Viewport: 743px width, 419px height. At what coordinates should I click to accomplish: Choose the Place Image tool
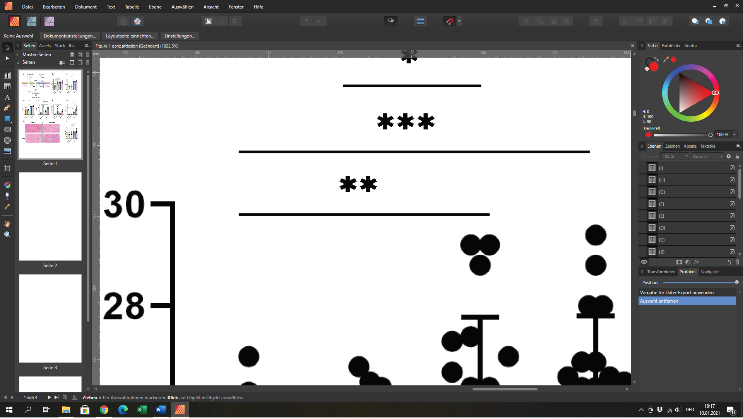tap(7, 152)
